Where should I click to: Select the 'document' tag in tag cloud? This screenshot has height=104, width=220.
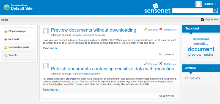tap(201, 49)
